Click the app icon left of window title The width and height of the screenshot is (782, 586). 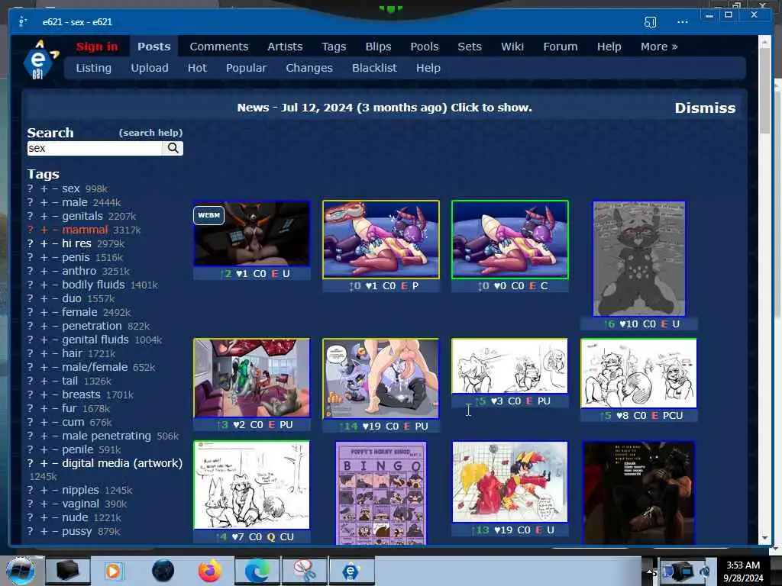(22, 22)
